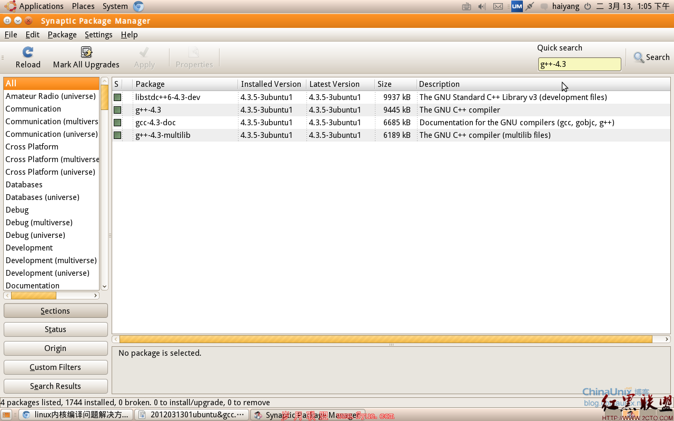This screenshot has height=421, width=674.
Task: Select Databases (universe) section
Action: [x=52, y=197]
